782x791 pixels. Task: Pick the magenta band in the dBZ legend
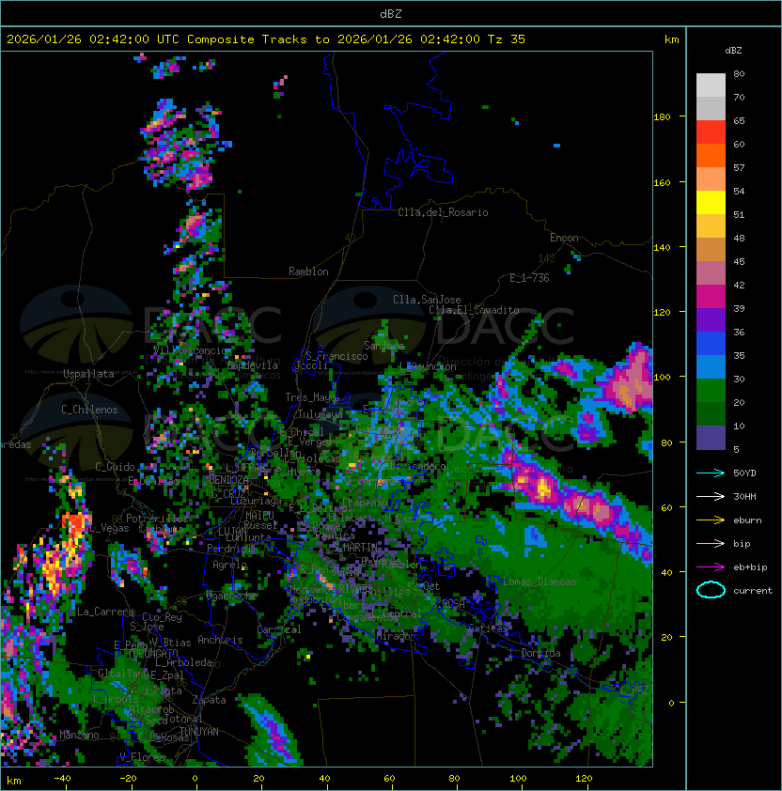tap(711, 297)
